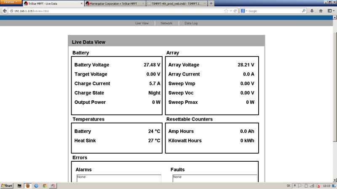Click the Faults list box
Screen dimensions: 337x189
[x=215, y=178]
